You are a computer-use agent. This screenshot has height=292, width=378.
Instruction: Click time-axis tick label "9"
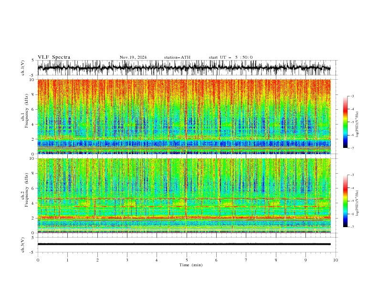305,260
